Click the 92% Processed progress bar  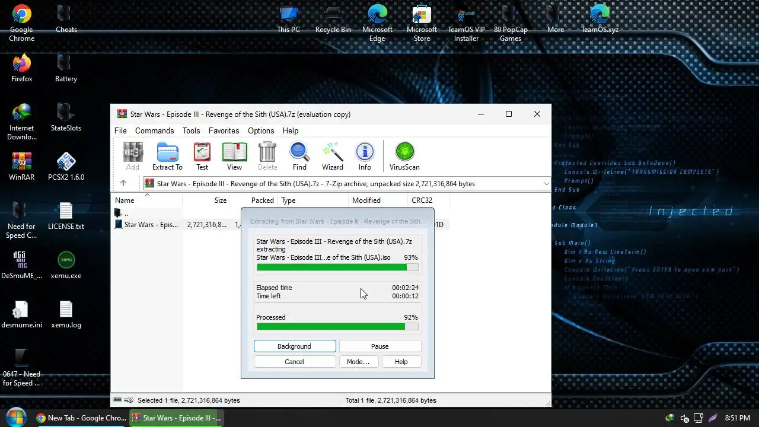(x=337, y=327)
